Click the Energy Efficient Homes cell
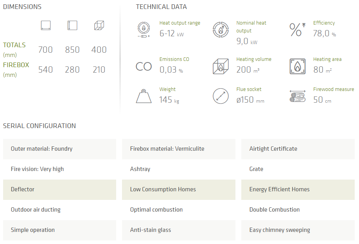This screenshot has height=244, width=359. click(298, 189)
